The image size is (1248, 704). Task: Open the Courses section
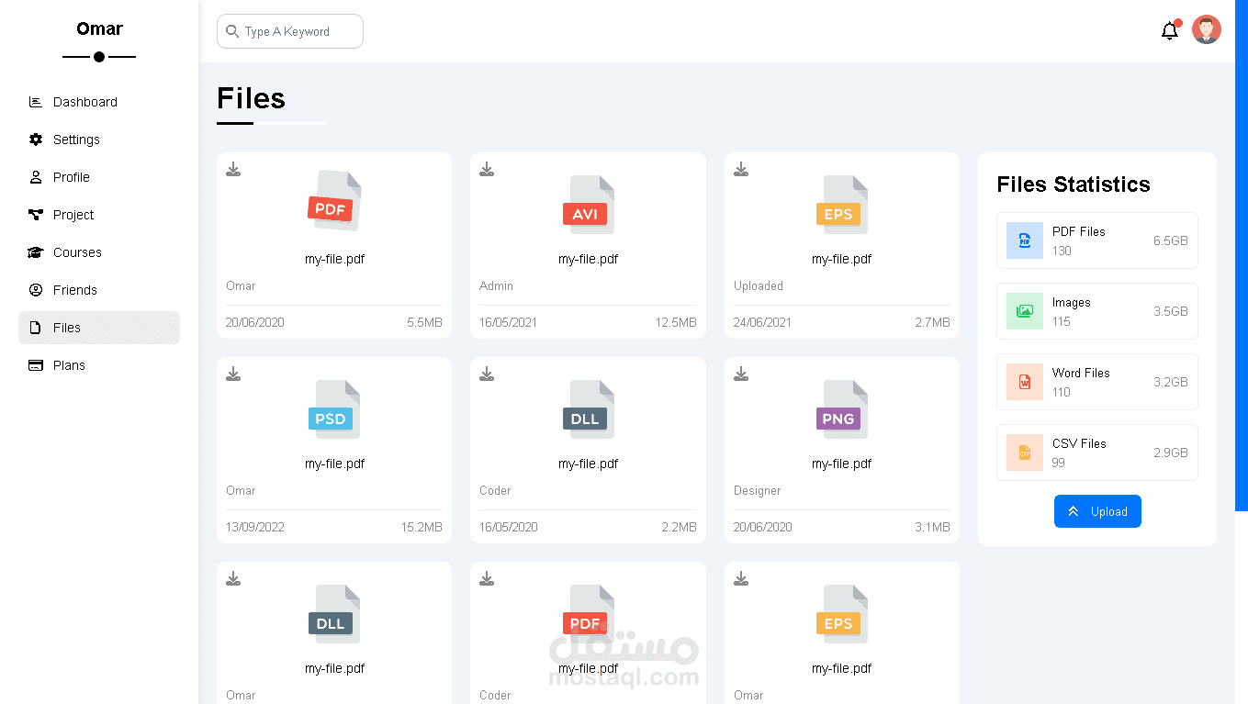point(99,252)
